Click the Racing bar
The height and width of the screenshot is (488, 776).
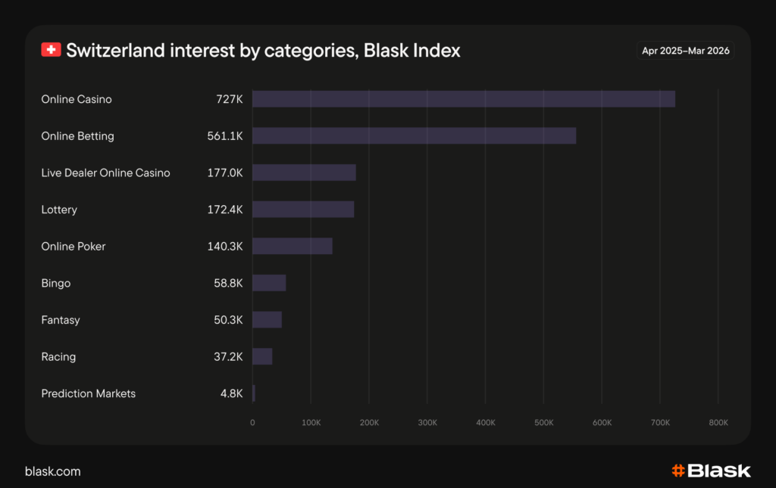pos(262,356)
